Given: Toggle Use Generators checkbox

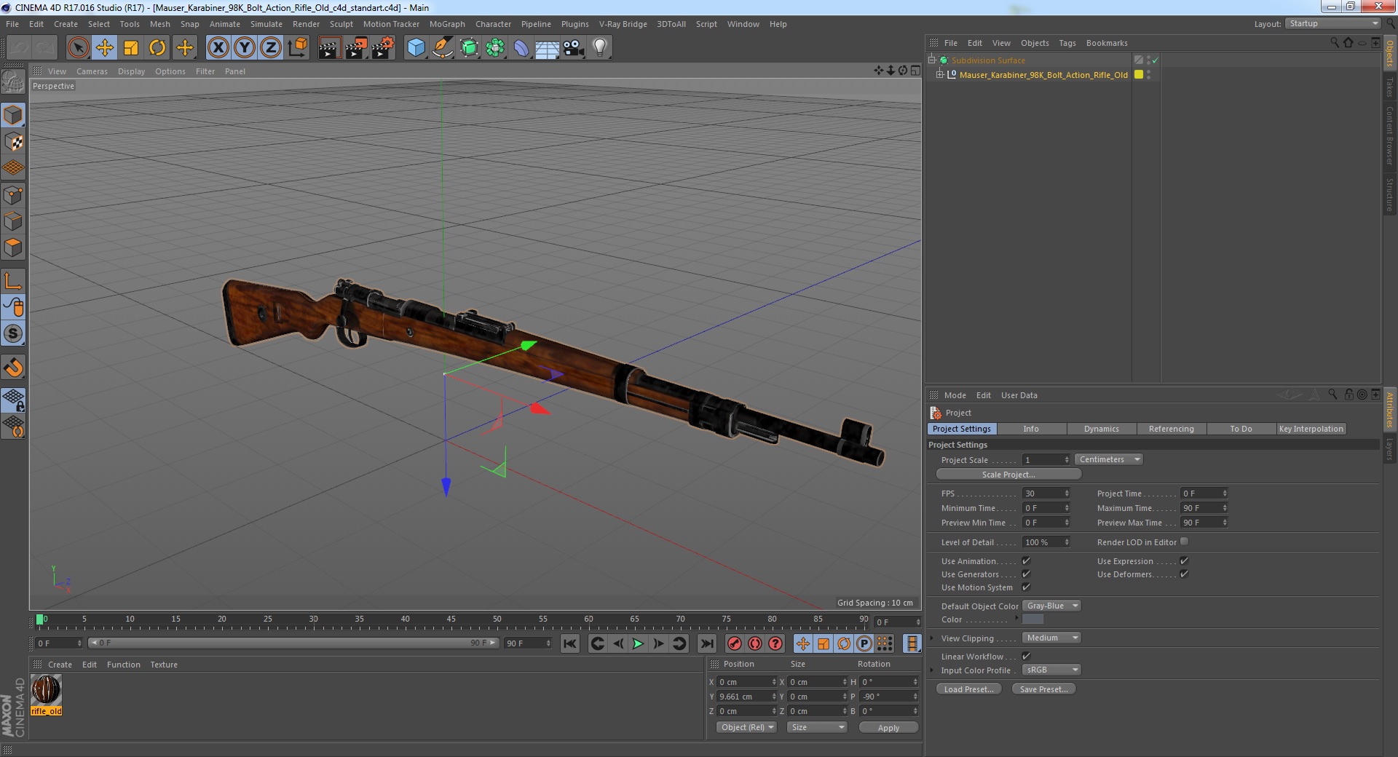Looking at the screenshot, I should (1026, 574).
